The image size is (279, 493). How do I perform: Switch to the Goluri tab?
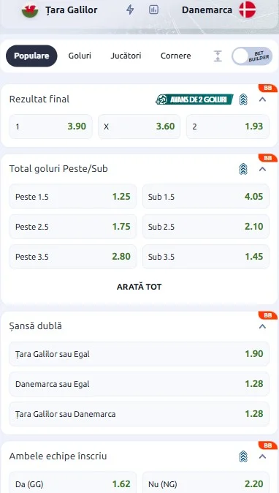[80, 56]
